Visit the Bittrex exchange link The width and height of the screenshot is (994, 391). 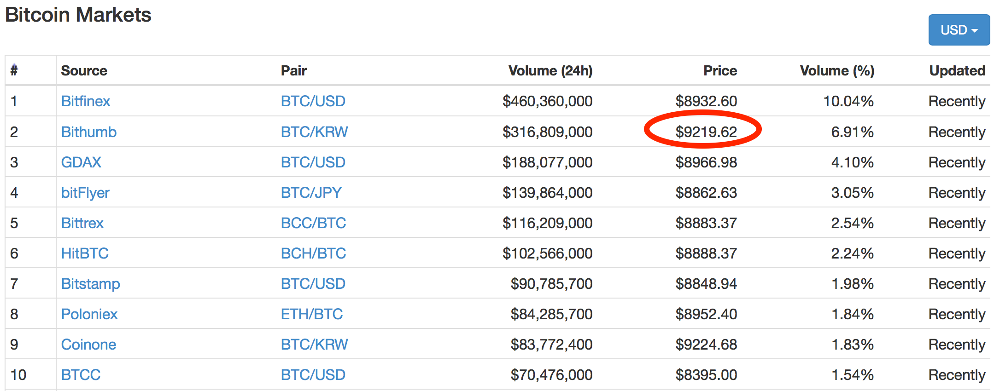82,223
